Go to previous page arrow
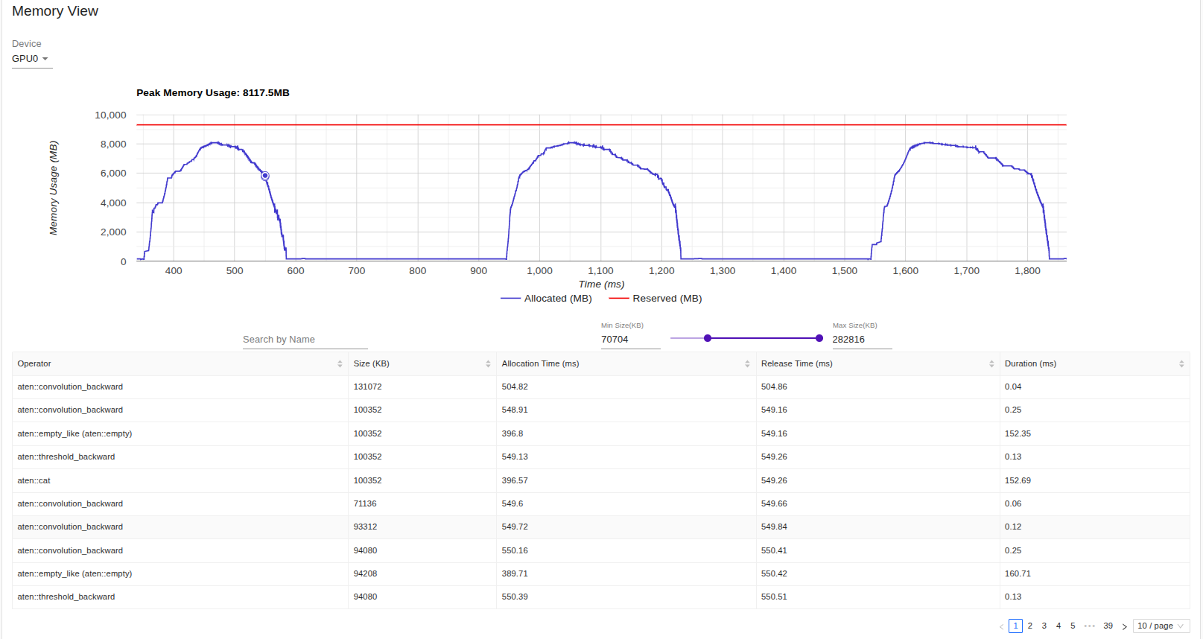Viewport: 1203px width, 639px height. [x=1001, y=626]
